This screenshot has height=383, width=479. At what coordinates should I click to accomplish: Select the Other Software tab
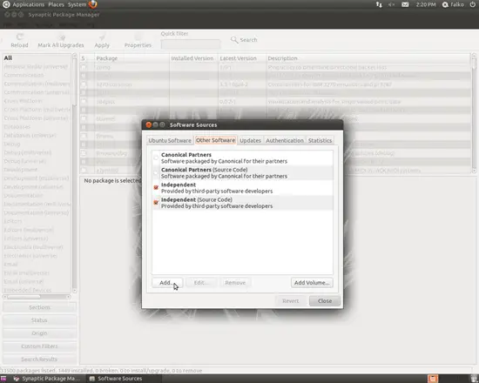(x=216, y=140)
